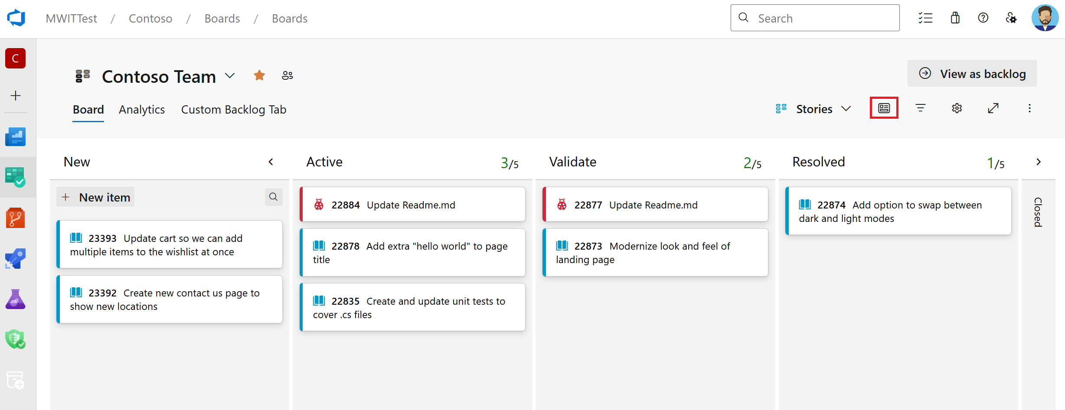Open the Pipelines rocket icon
The width and height of the screenshot is (1065, 410).
16,258
